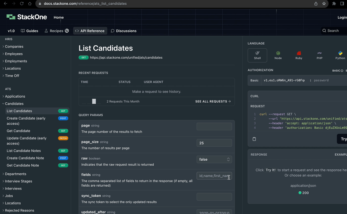This screenshot has width=347, height=214.
Task: Copy the cURL request with clipboard icon
Action: tap(254, 139)
